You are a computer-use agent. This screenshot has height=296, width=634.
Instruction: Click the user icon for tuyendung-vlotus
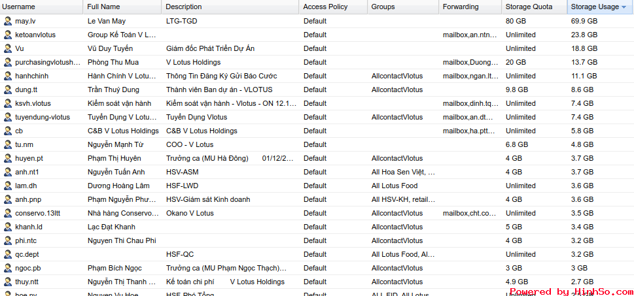coord(7,117)
